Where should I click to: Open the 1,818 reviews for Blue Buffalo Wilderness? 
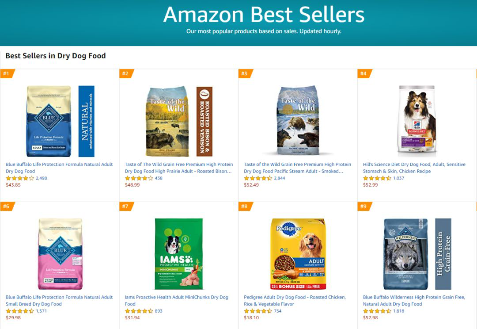click(399, 311)
